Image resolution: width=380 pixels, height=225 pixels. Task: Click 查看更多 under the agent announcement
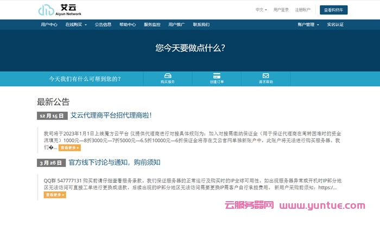click(69, 147)
